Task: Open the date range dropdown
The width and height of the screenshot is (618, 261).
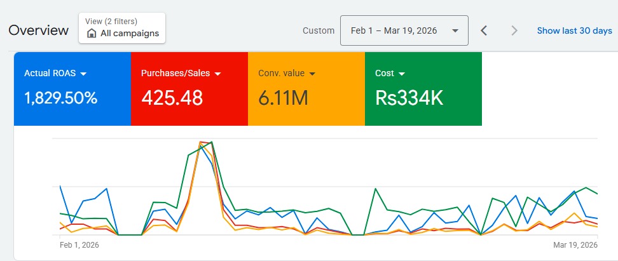Action: [404, 30]
